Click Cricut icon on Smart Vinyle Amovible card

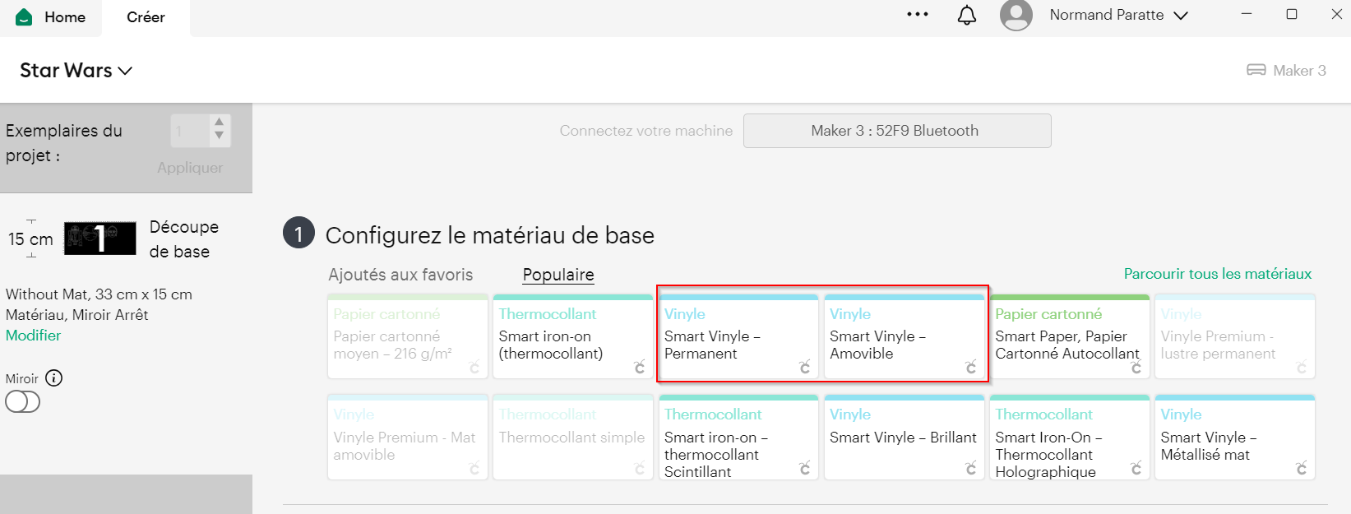point(971,367)
